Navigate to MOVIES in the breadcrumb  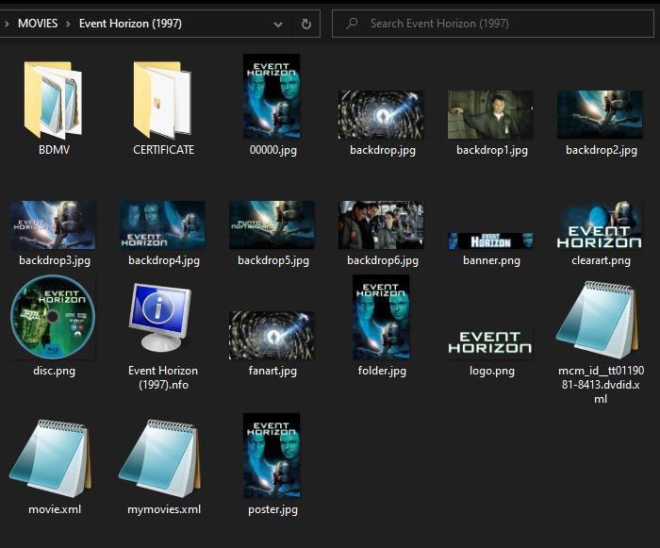[38, 24]
